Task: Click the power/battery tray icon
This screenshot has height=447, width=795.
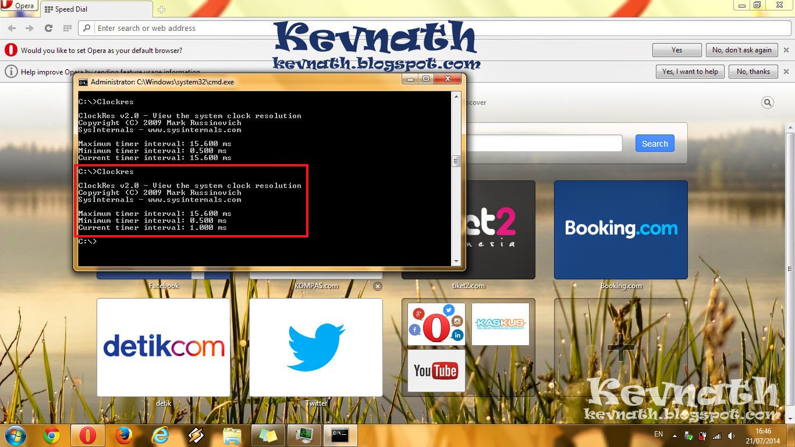Action: (702, 436)
